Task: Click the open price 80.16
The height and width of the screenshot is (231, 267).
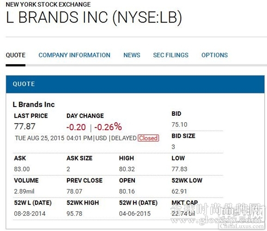Action: coord(127,191)
